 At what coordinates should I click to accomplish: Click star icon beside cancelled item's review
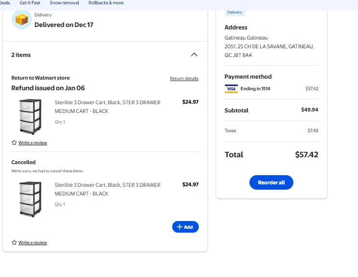(14, 243)
